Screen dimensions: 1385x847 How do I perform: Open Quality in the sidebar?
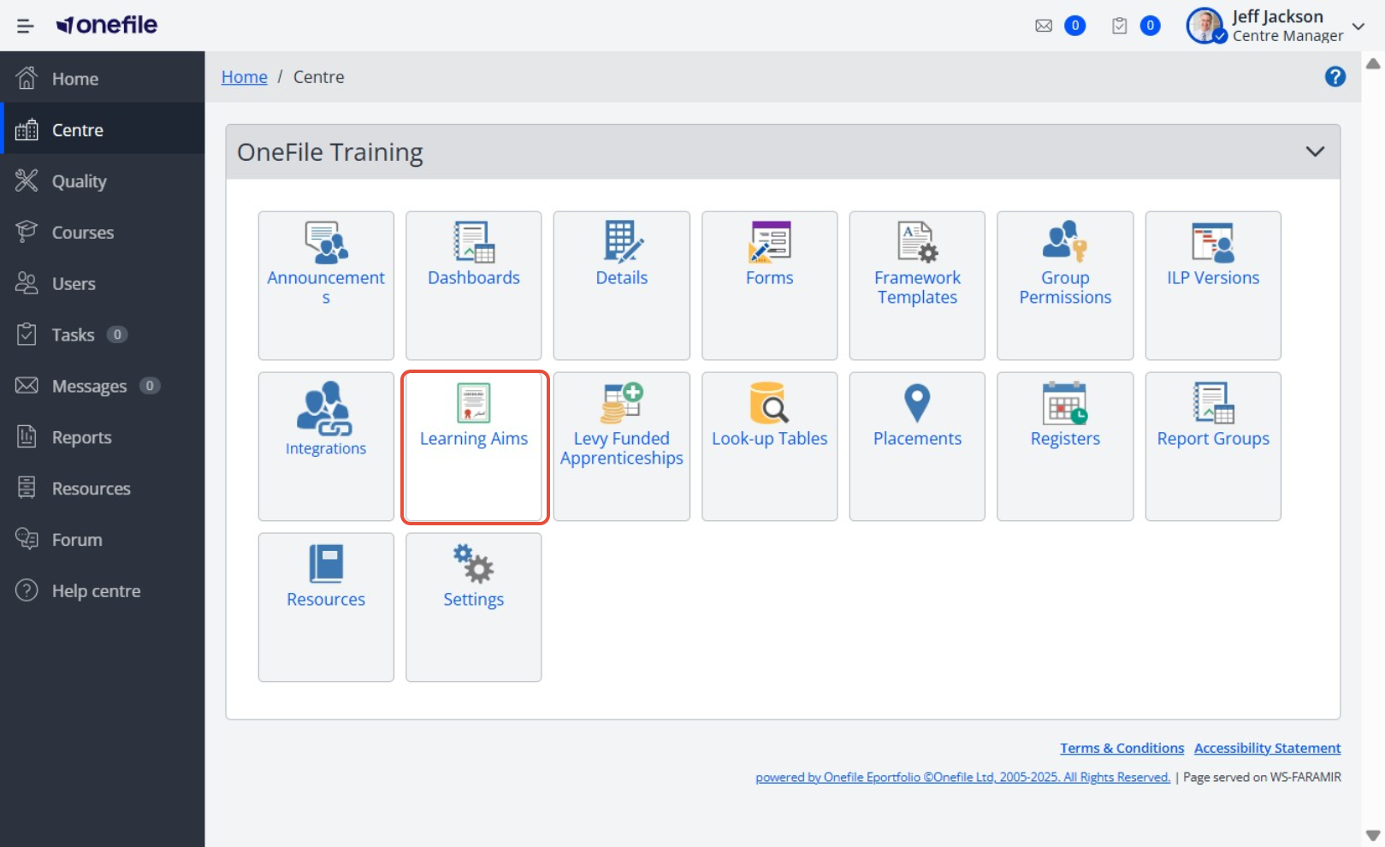103,181
